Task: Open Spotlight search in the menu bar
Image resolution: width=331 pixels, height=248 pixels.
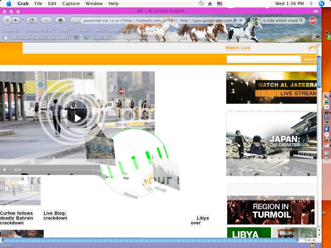Action: pyautogui.click(x=321, y=3)
